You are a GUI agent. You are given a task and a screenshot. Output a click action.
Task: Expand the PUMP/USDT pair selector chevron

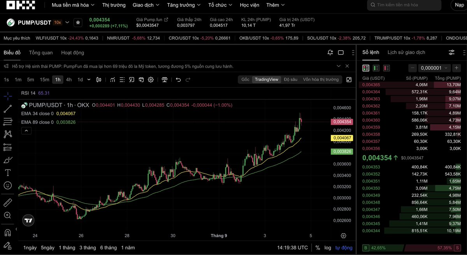67,23
